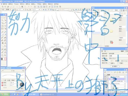128x96 pixels.
Task: Switch to the second tab in pen options
Action: [9, 80]
